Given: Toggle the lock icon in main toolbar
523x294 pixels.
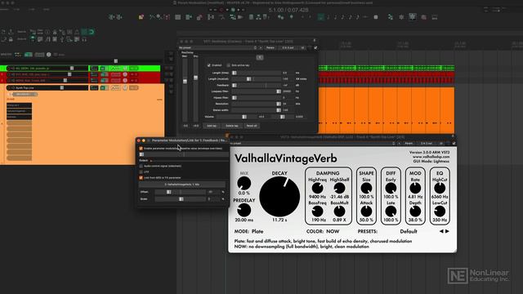Looking at the screenshot, I should 11,39.
